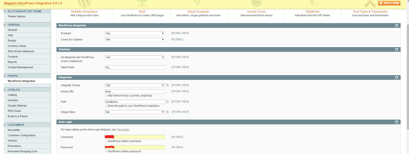Click the Auto-Login Password field
409x154 pixels.
click(x=135, y=147)
